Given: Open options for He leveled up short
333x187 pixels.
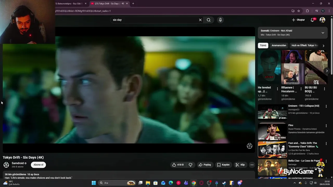Looking at the screenshot, I should [277, 89].
